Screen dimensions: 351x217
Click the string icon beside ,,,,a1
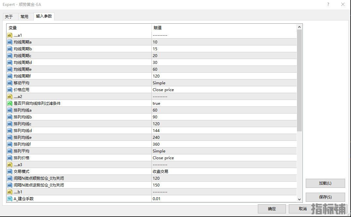tap(10, 35)
